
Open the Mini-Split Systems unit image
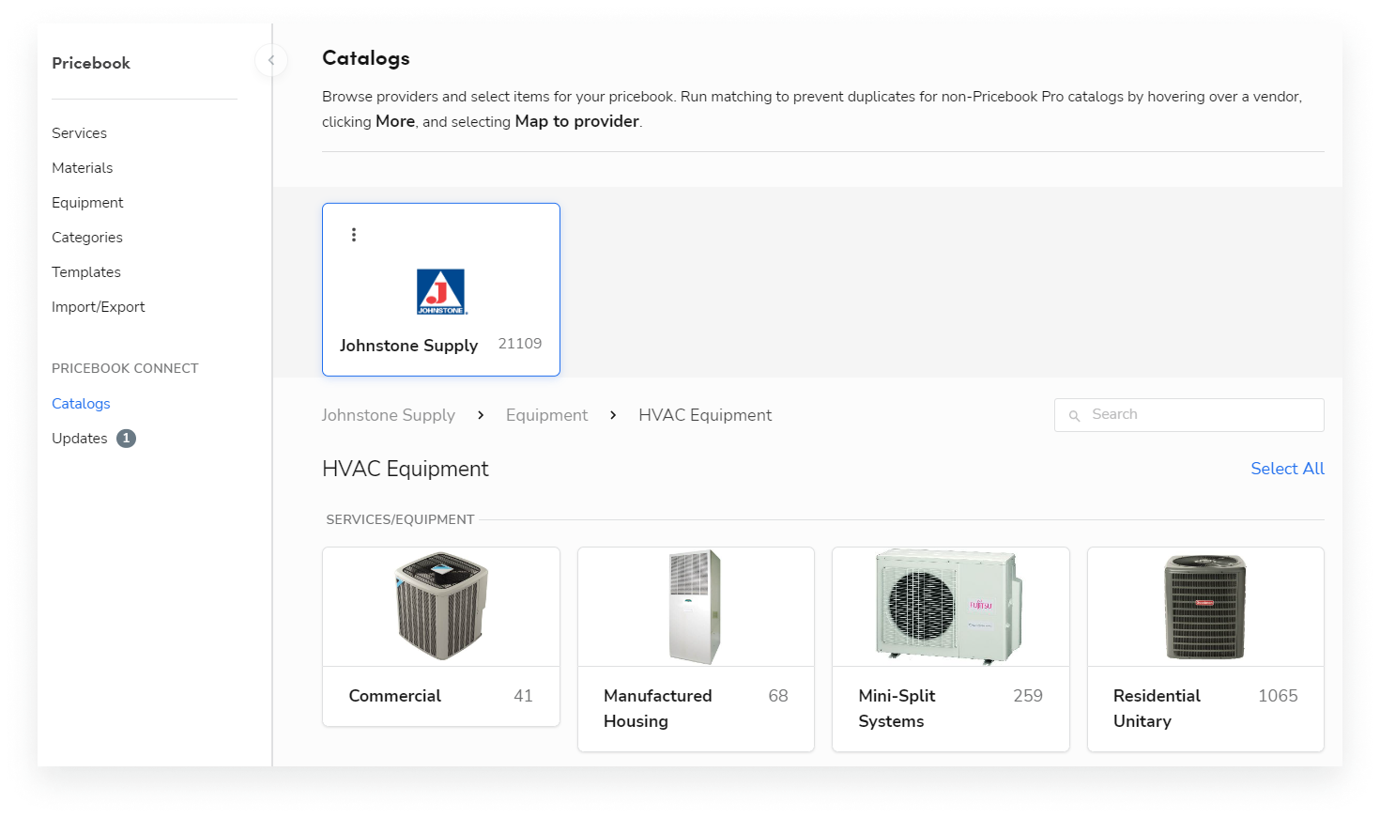pos(951,607)
